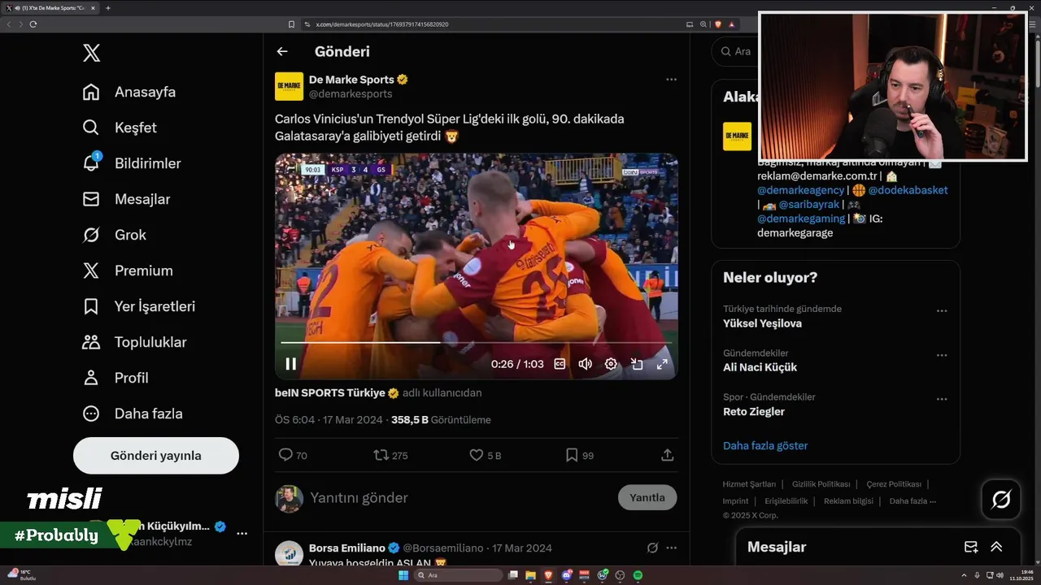The height and width of the screenshot is (585, 1041).
Task: Open options for Reto Ziegler trend
Action: pos(942,399)
